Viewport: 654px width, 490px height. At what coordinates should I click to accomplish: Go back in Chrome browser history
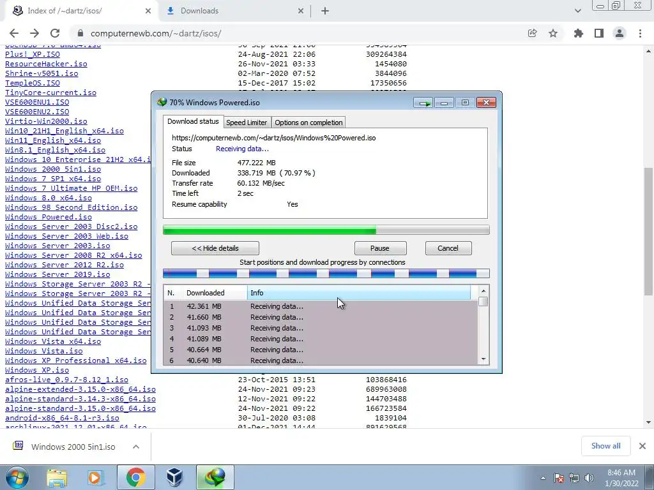pos(14,33)
